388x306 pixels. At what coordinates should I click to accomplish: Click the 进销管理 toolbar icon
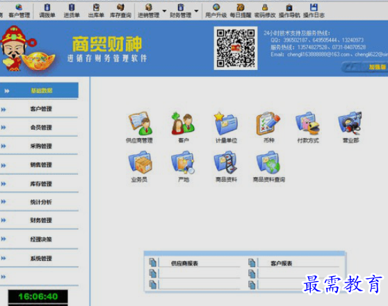point(149,11)
